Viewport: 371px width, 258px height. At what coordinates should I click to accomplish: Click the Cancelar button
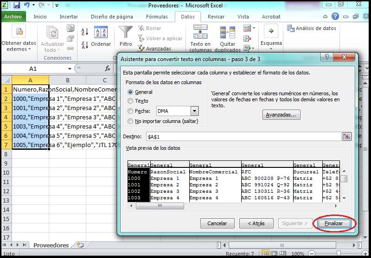point(217,223)
